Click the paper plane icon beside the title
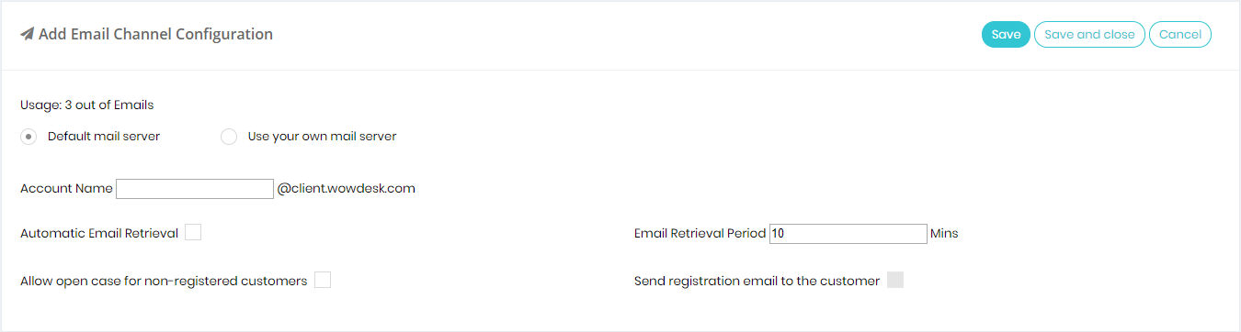Viewport: 1241px width, 332px height. (x=27, y=35)
